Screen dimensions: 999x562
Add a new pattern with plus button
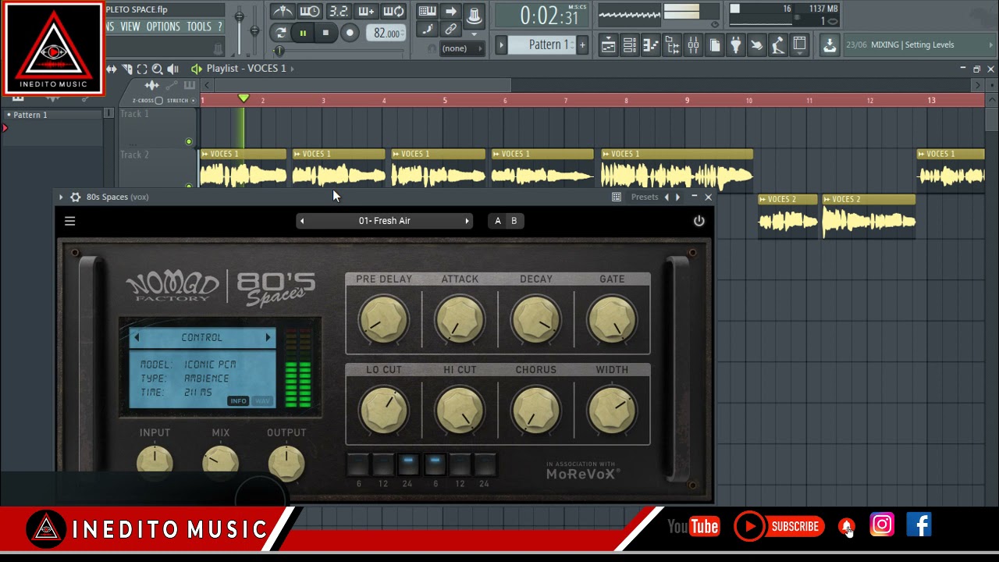[581, 44]
